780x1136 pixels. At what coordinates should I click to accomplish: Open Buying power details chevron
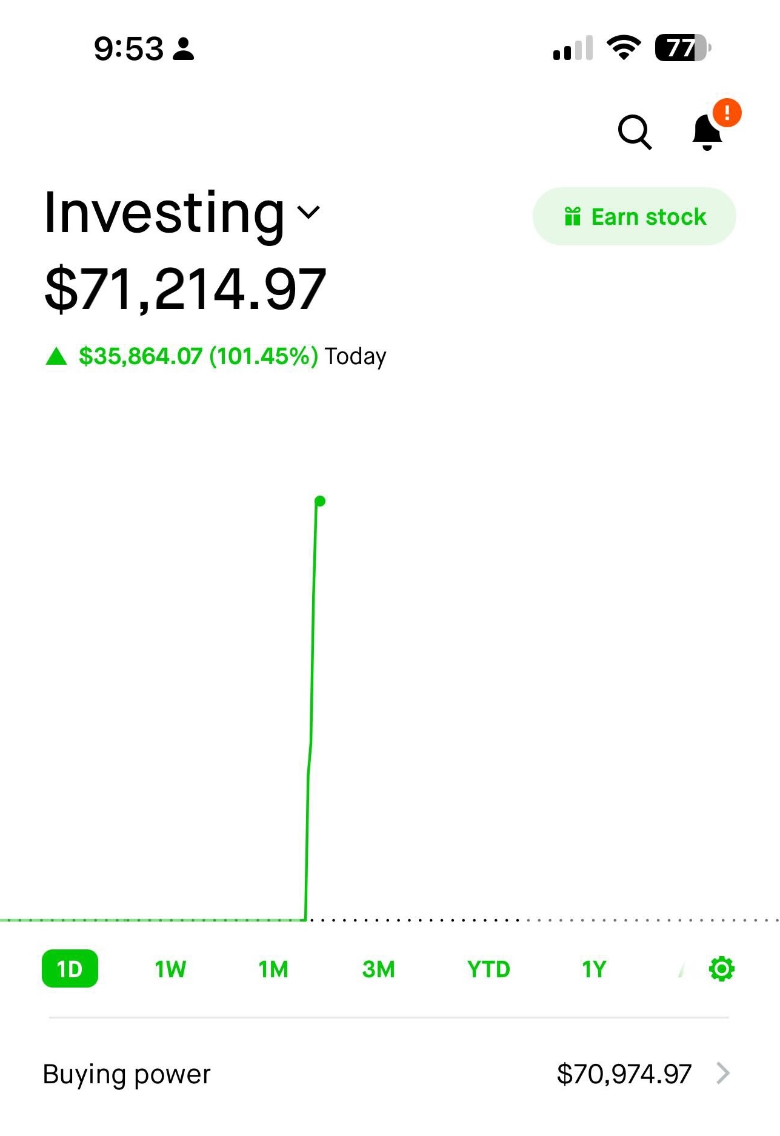point(722,1073)
